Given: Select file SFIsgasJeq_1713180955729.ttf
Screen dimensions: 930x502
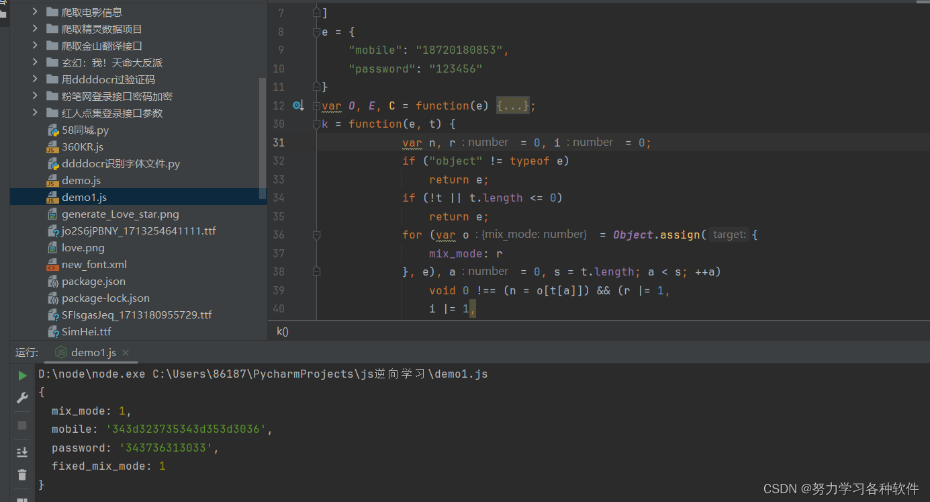Looking at the screenshot, I should [x=137, y=315].
